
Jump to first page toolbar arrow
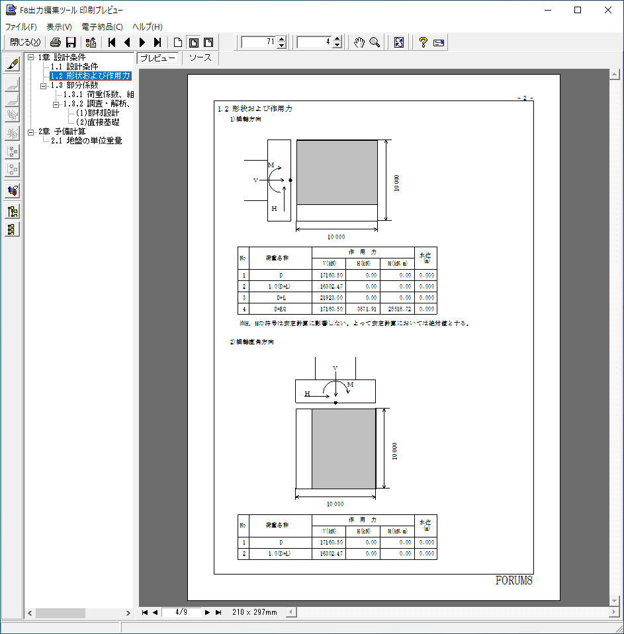[x=112, y=42]
